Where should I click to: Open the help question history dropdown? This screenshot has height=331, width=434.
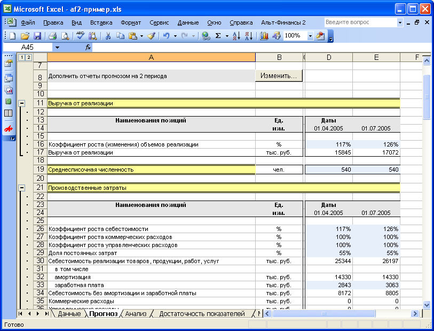pos(400,22)
